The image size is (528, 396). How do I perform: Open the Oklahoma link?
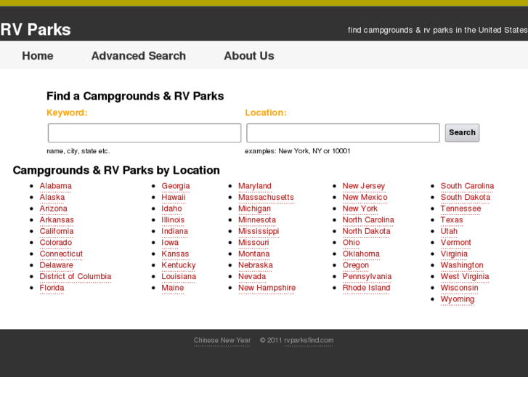tap(361, 254)
